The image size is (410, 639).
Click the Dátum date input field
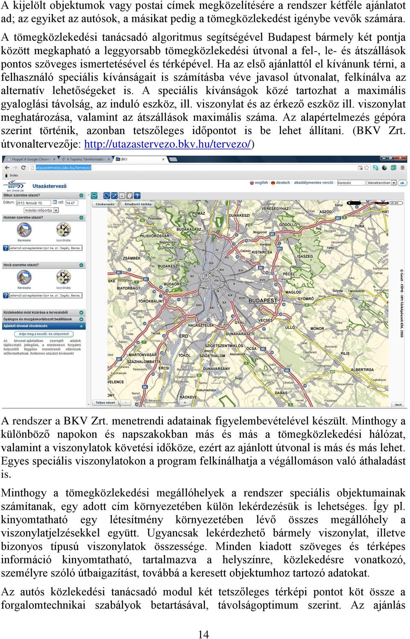[33, 203]
